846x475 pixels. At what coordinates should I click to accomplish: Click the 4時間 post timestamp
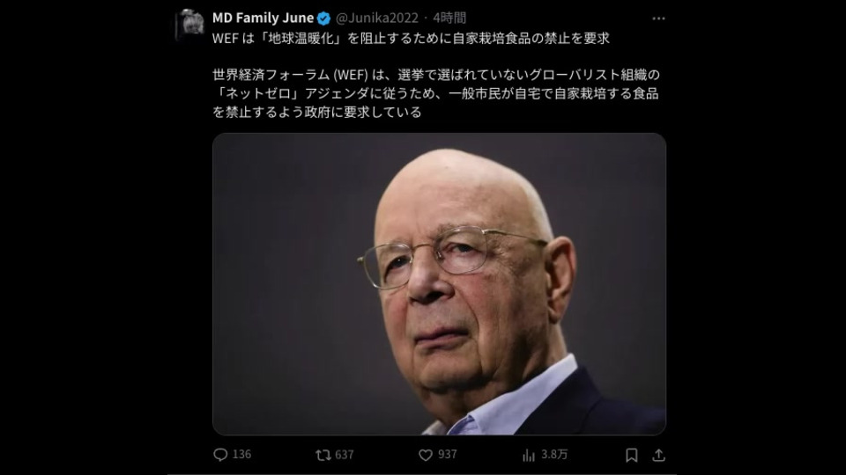(449, 18)
